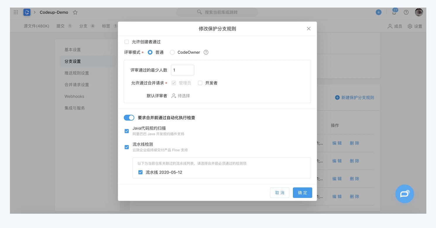The width and height of the screenshot is (436, 228).
Task: Click the blue plus create icon
Action: pos(379,12)
